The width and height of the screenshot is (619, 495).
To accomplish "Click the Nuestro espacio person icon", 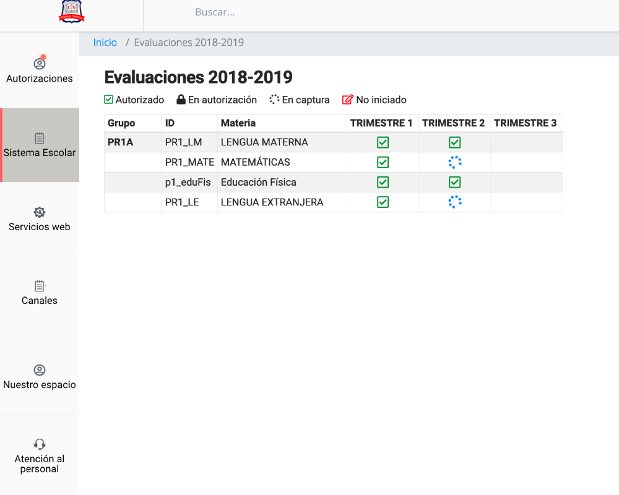I will (40, 370).
